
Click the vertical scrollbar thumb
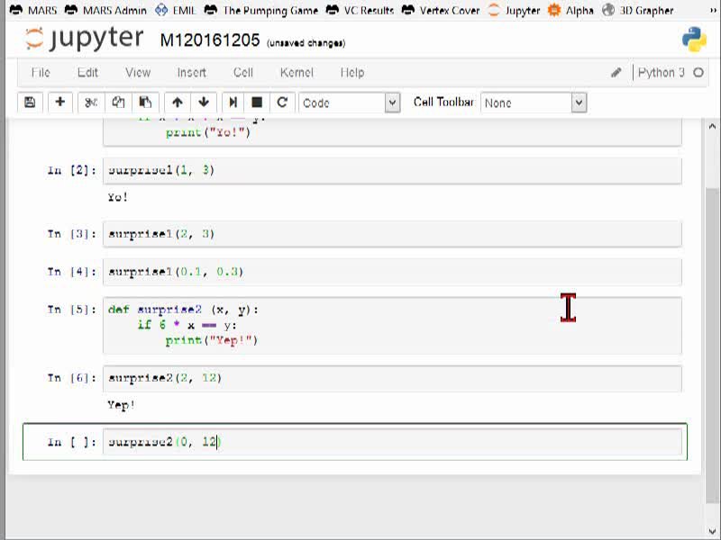(x=712, y=345)
